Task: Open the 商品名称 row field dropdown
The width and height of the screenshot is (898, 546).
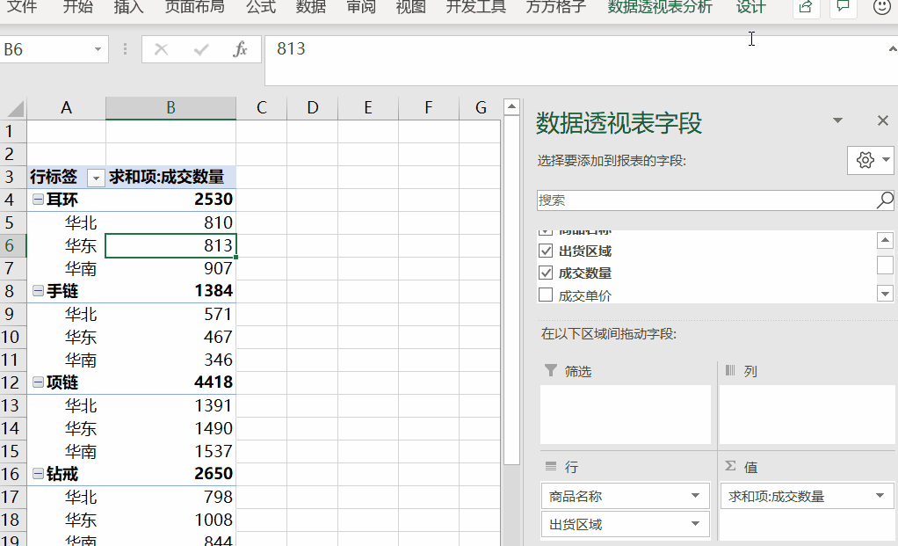Action: 695,496
